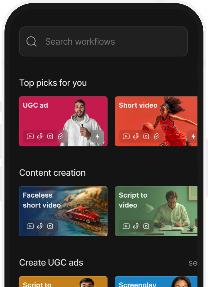This screenshot has width=208, height=287.
Task: Click lightning bolt on Short video card
Action: pos(193,136)
